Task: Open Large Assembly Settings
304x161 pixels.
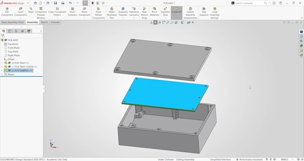Action: pyautogui.click(x=215, y=13)
